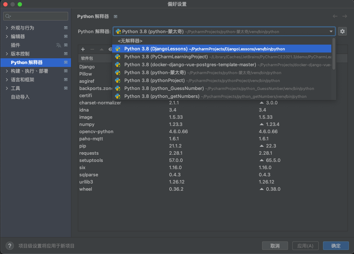
Task: Choose <无解释器> from the interpreter list
Action: [x=130, y=41]
